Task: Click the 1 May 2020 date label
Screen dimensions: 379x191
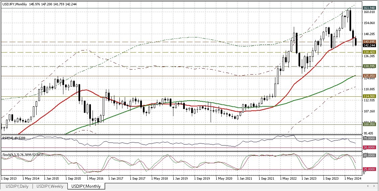Action: point(224,179)
